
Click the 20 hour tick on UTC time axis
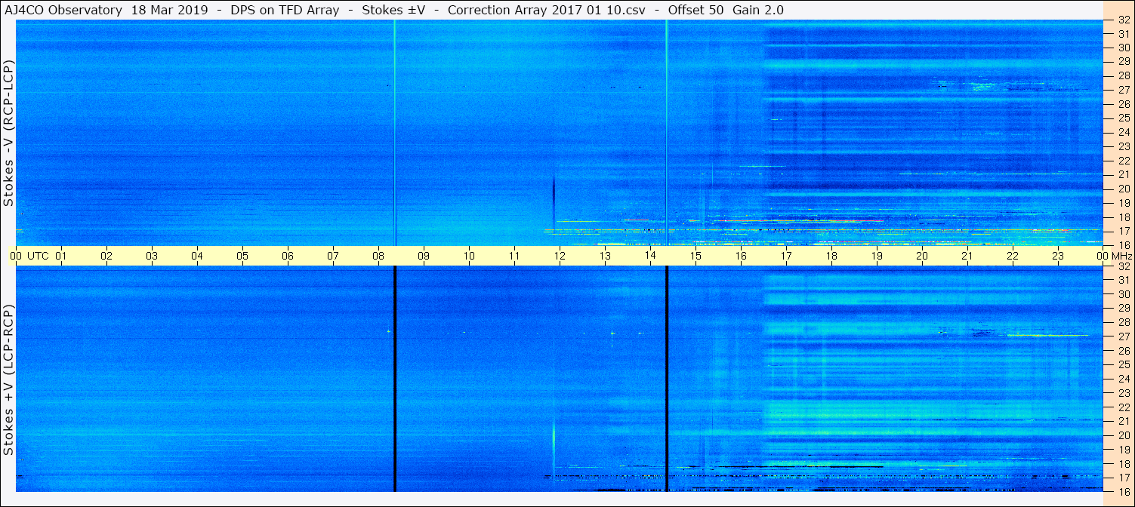[x=922, y=256]
